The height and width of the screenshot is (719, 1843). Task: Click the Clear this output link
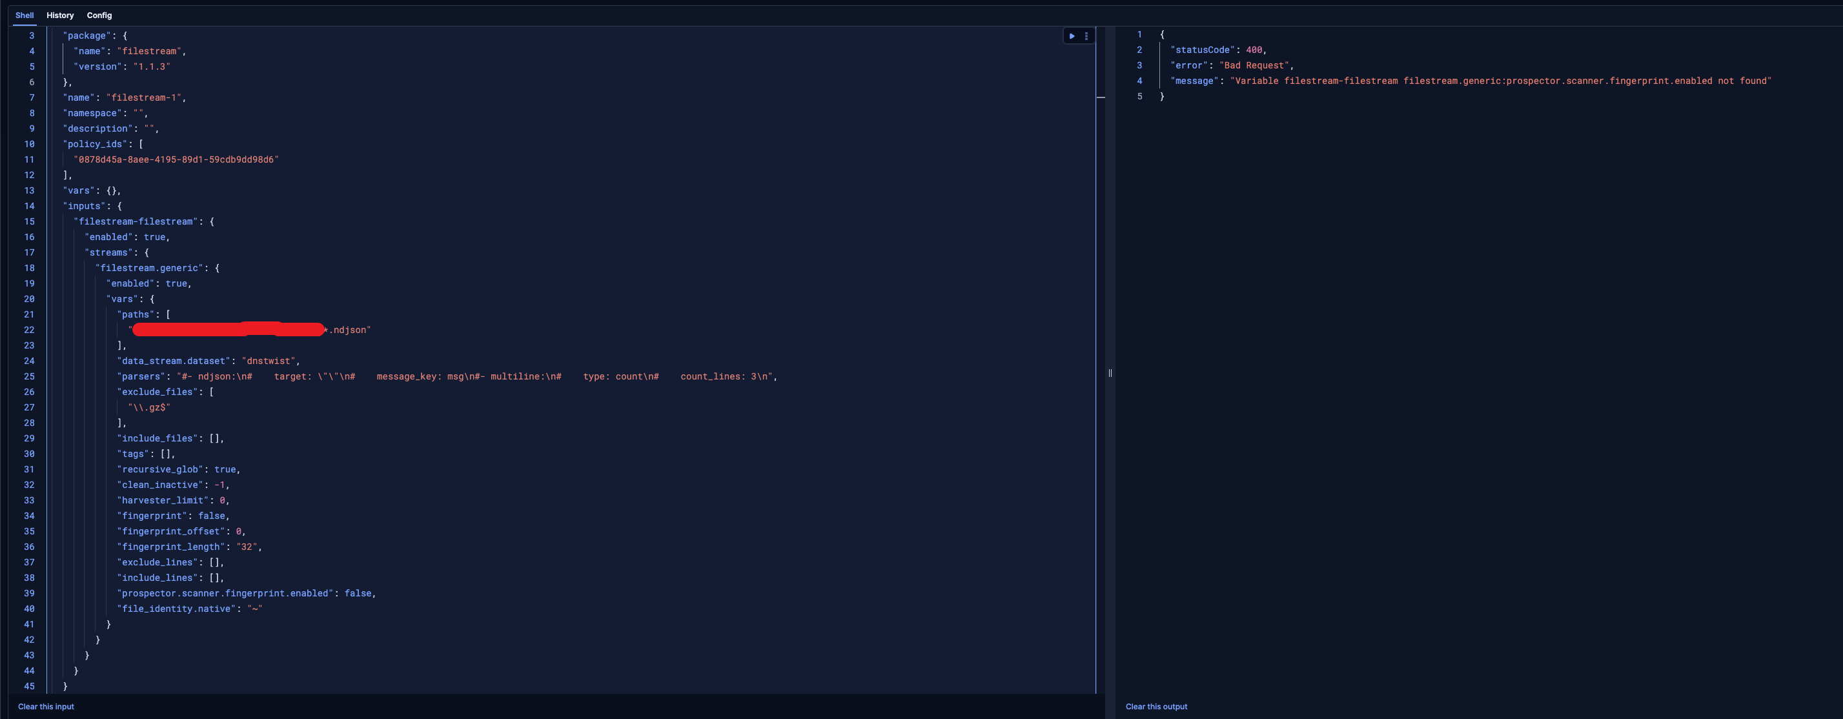point(1156,706)
